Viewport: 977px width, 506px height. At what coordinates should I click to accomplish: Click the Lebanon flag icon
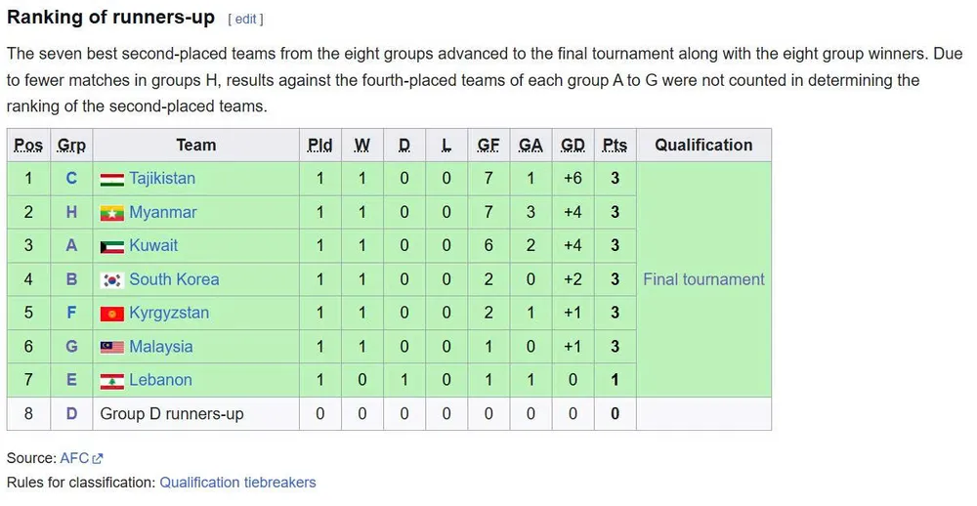[112, 381]
